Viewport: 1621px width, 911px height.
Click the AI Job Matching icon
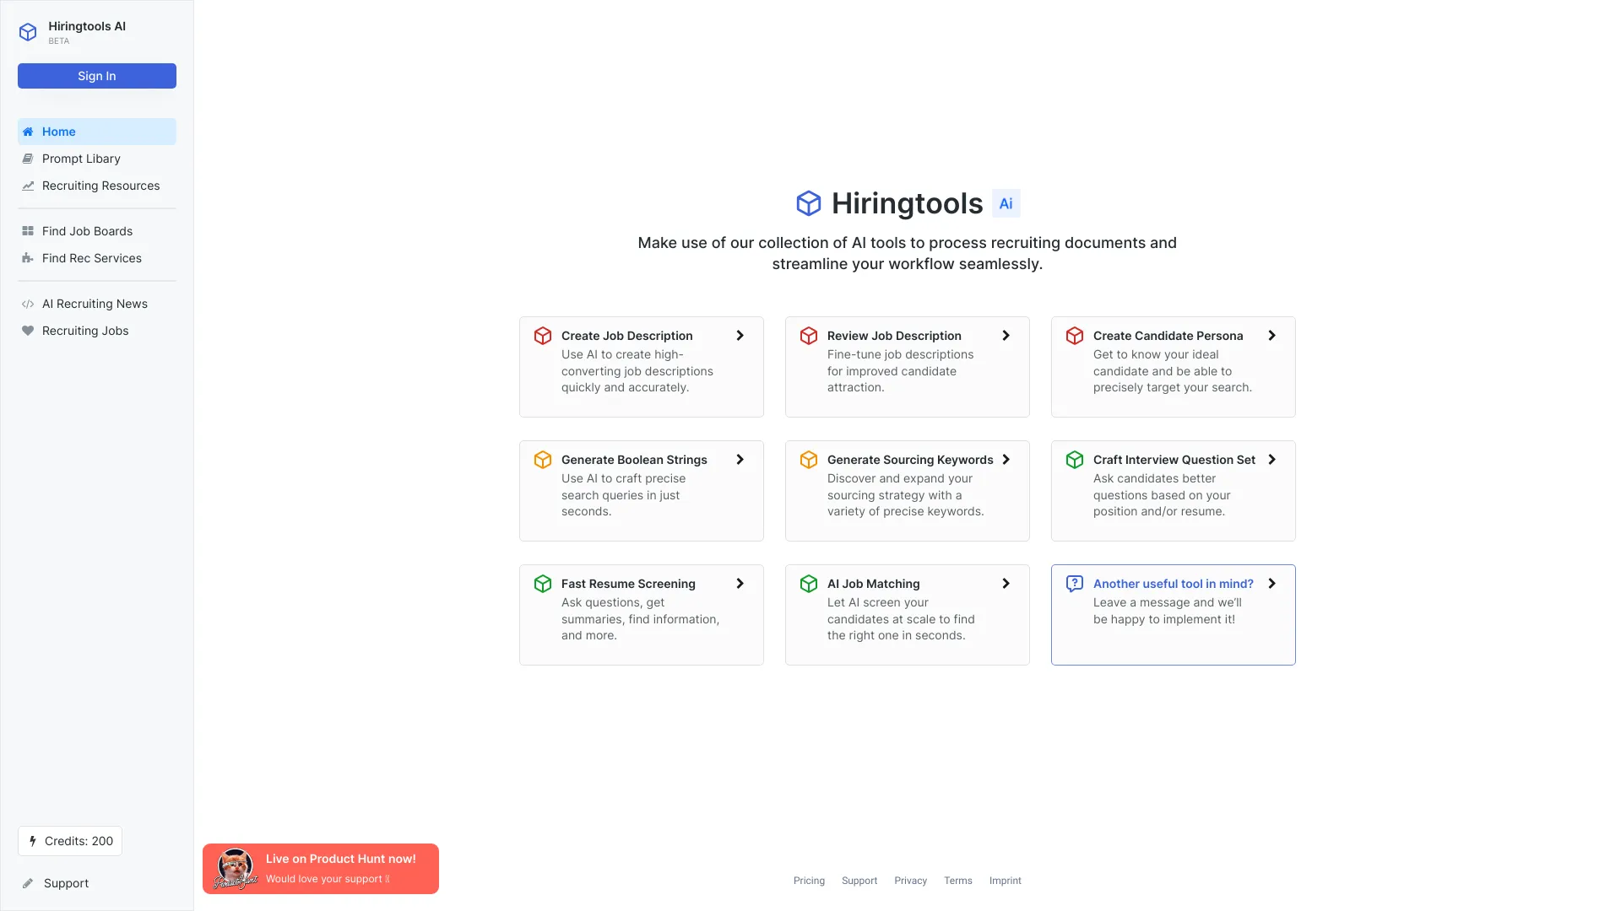808,583
